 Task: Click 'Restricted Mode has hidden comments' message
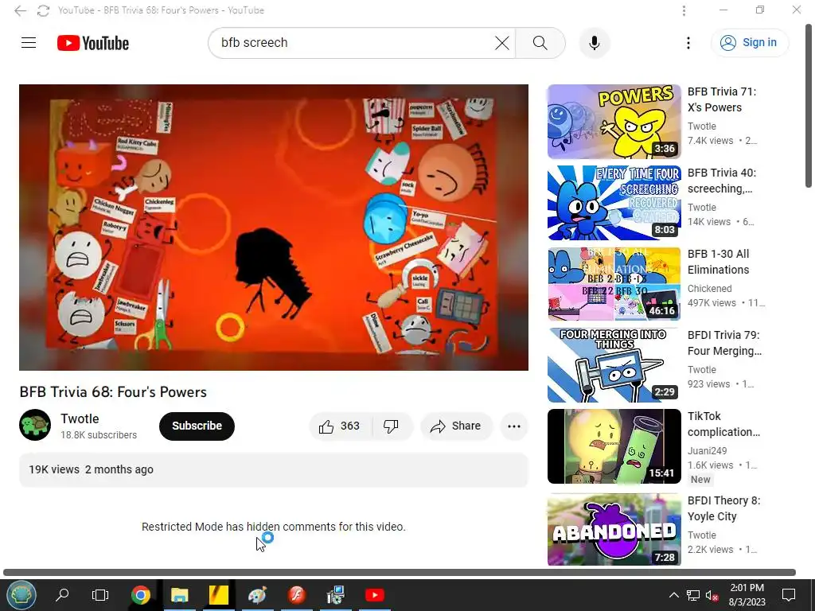(x=274, y=527)
